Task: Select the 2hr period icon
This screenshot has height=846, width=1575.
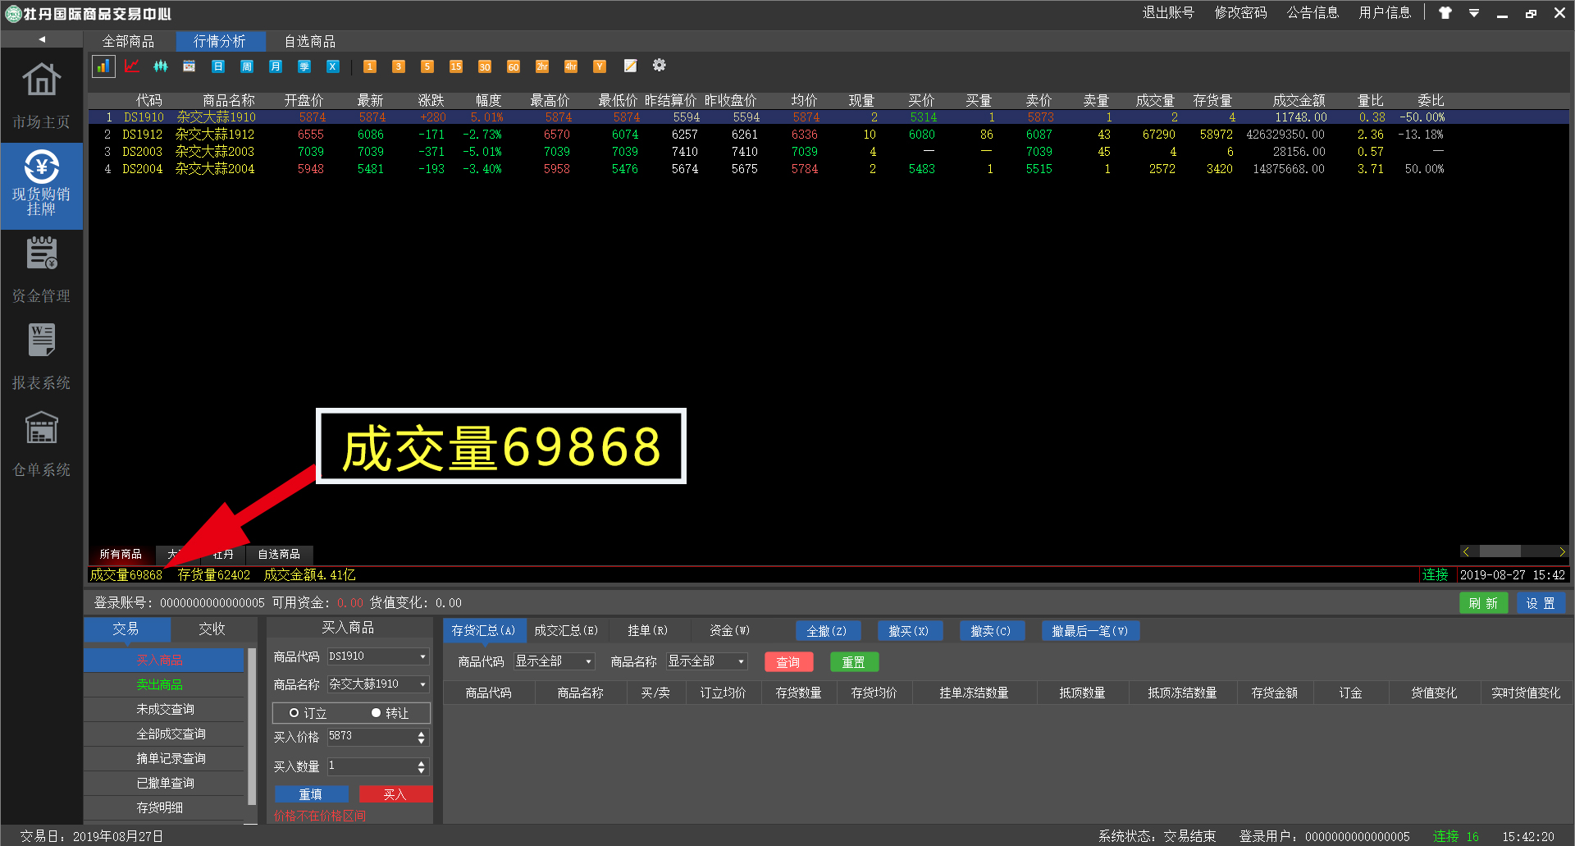Action: tap(542, 66)
